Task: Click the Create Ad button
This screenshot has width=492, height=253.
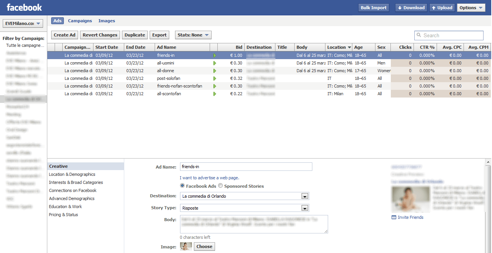Action: click(x=65, y=35)
